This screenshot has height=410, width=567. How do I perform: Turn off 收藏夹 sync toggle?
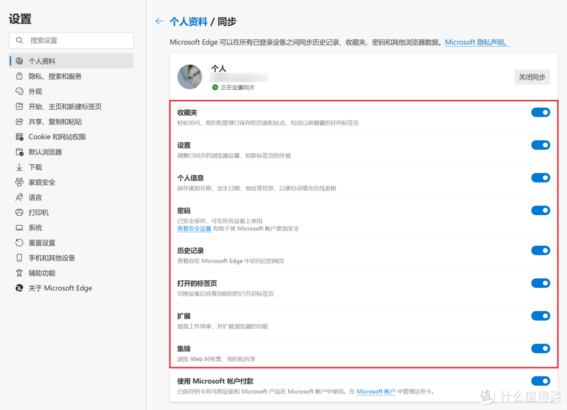pyautogui.click(x=541, y=112)
